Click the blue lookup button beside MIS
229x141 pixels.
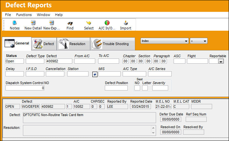point(95,74)
